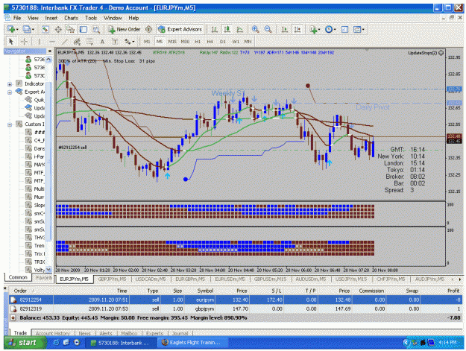Viewport: 466px width, 351px height.
Task: Open the Data Window crosshair icon
Action: click(x=58, y=29)
